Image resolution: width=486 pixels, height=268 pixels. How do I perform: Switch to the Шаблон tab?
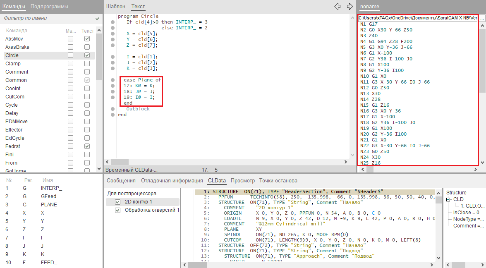click(x=115, y=7)
